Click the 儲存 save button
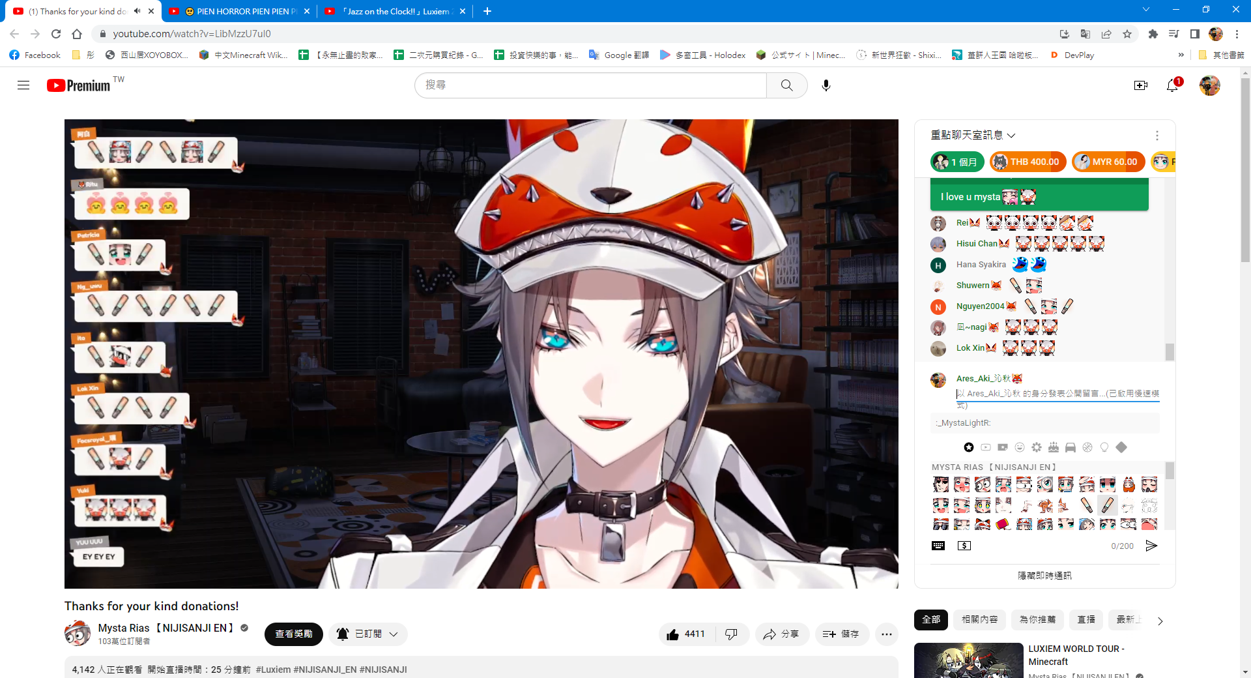 pos(841,634)
